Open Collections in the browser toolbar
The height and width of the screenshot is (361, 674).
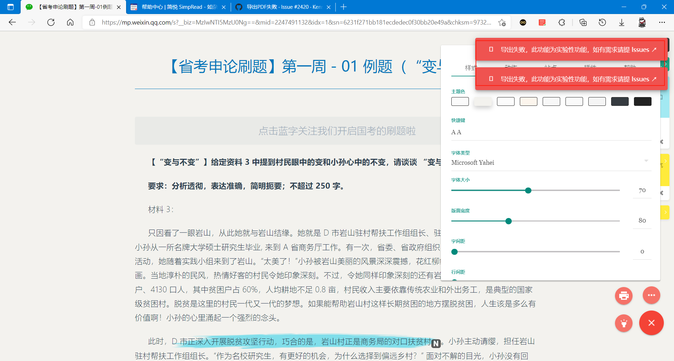583,22
